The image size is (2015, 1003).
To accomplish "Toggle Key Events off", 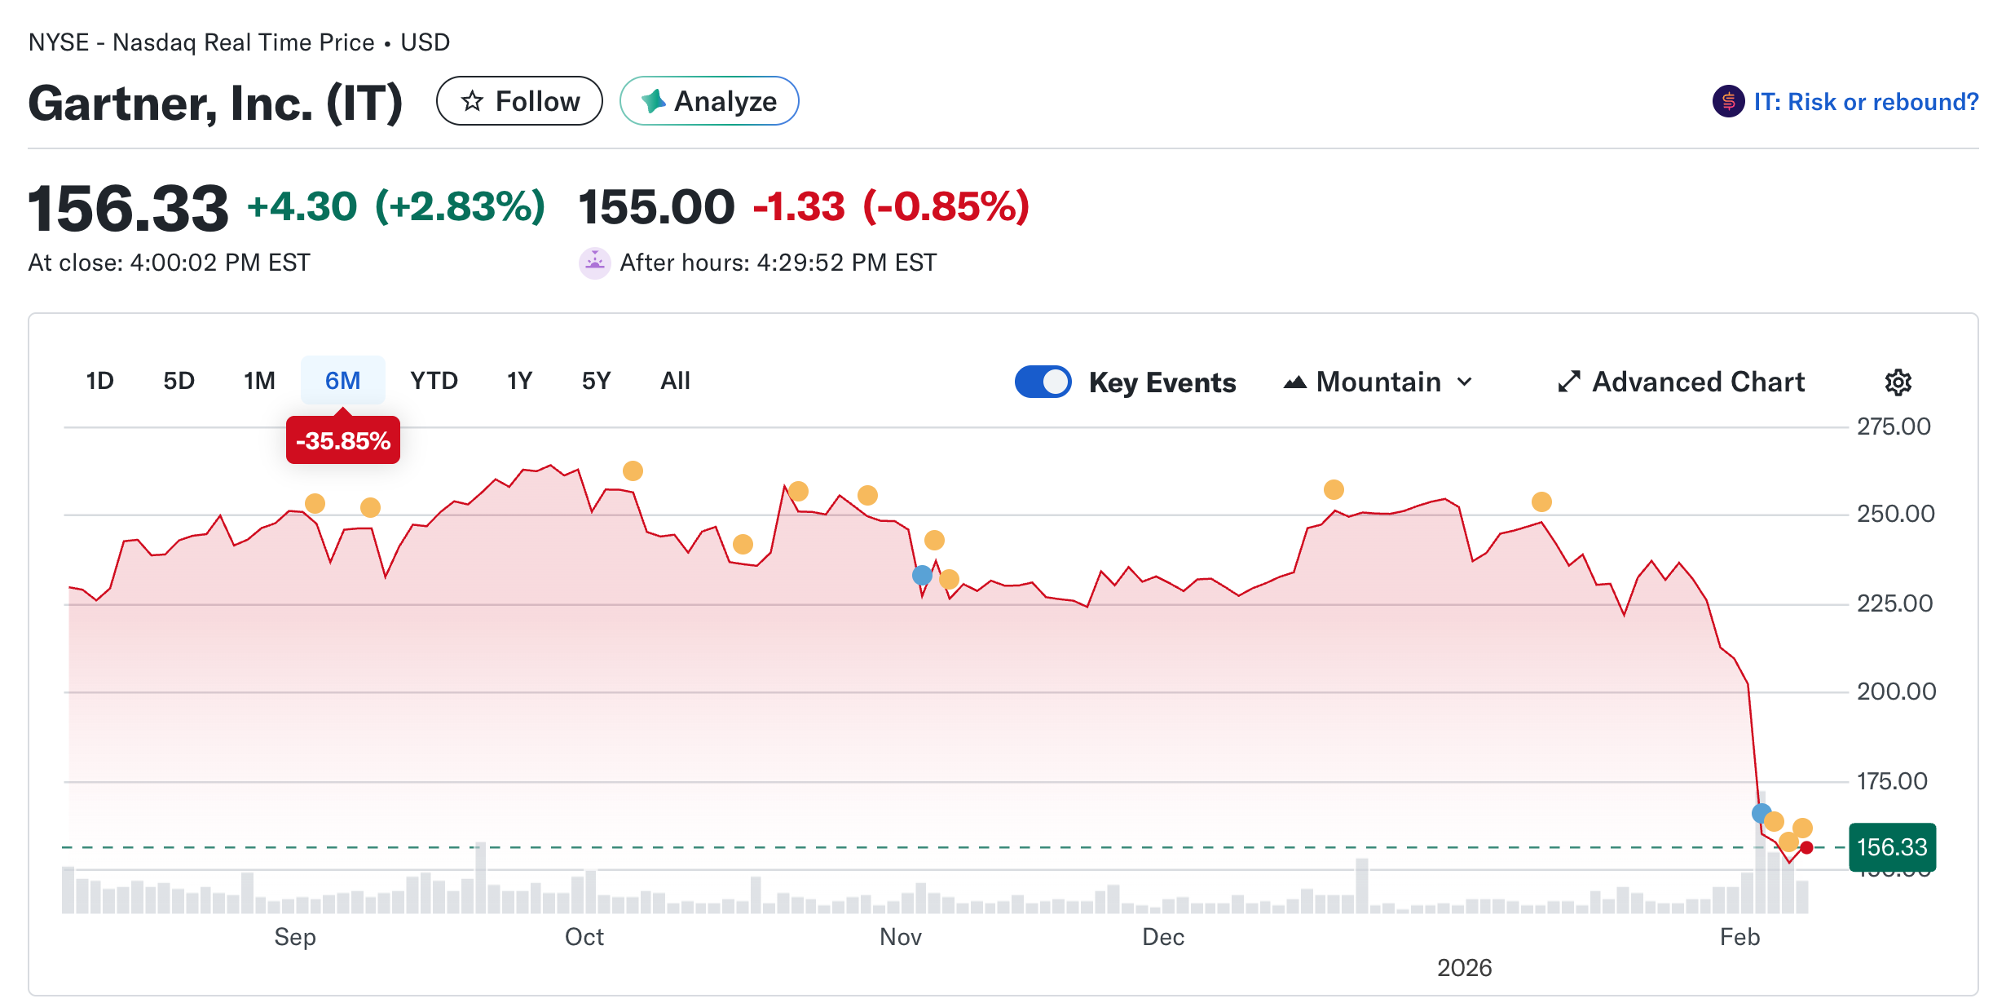I will point(1043,382).
